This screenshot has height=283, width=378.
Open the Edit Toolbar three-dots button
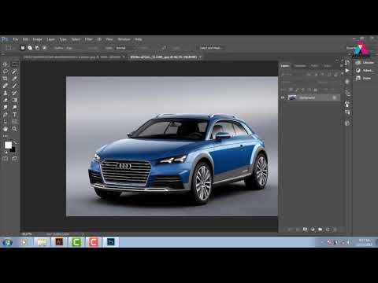(5, 136)
